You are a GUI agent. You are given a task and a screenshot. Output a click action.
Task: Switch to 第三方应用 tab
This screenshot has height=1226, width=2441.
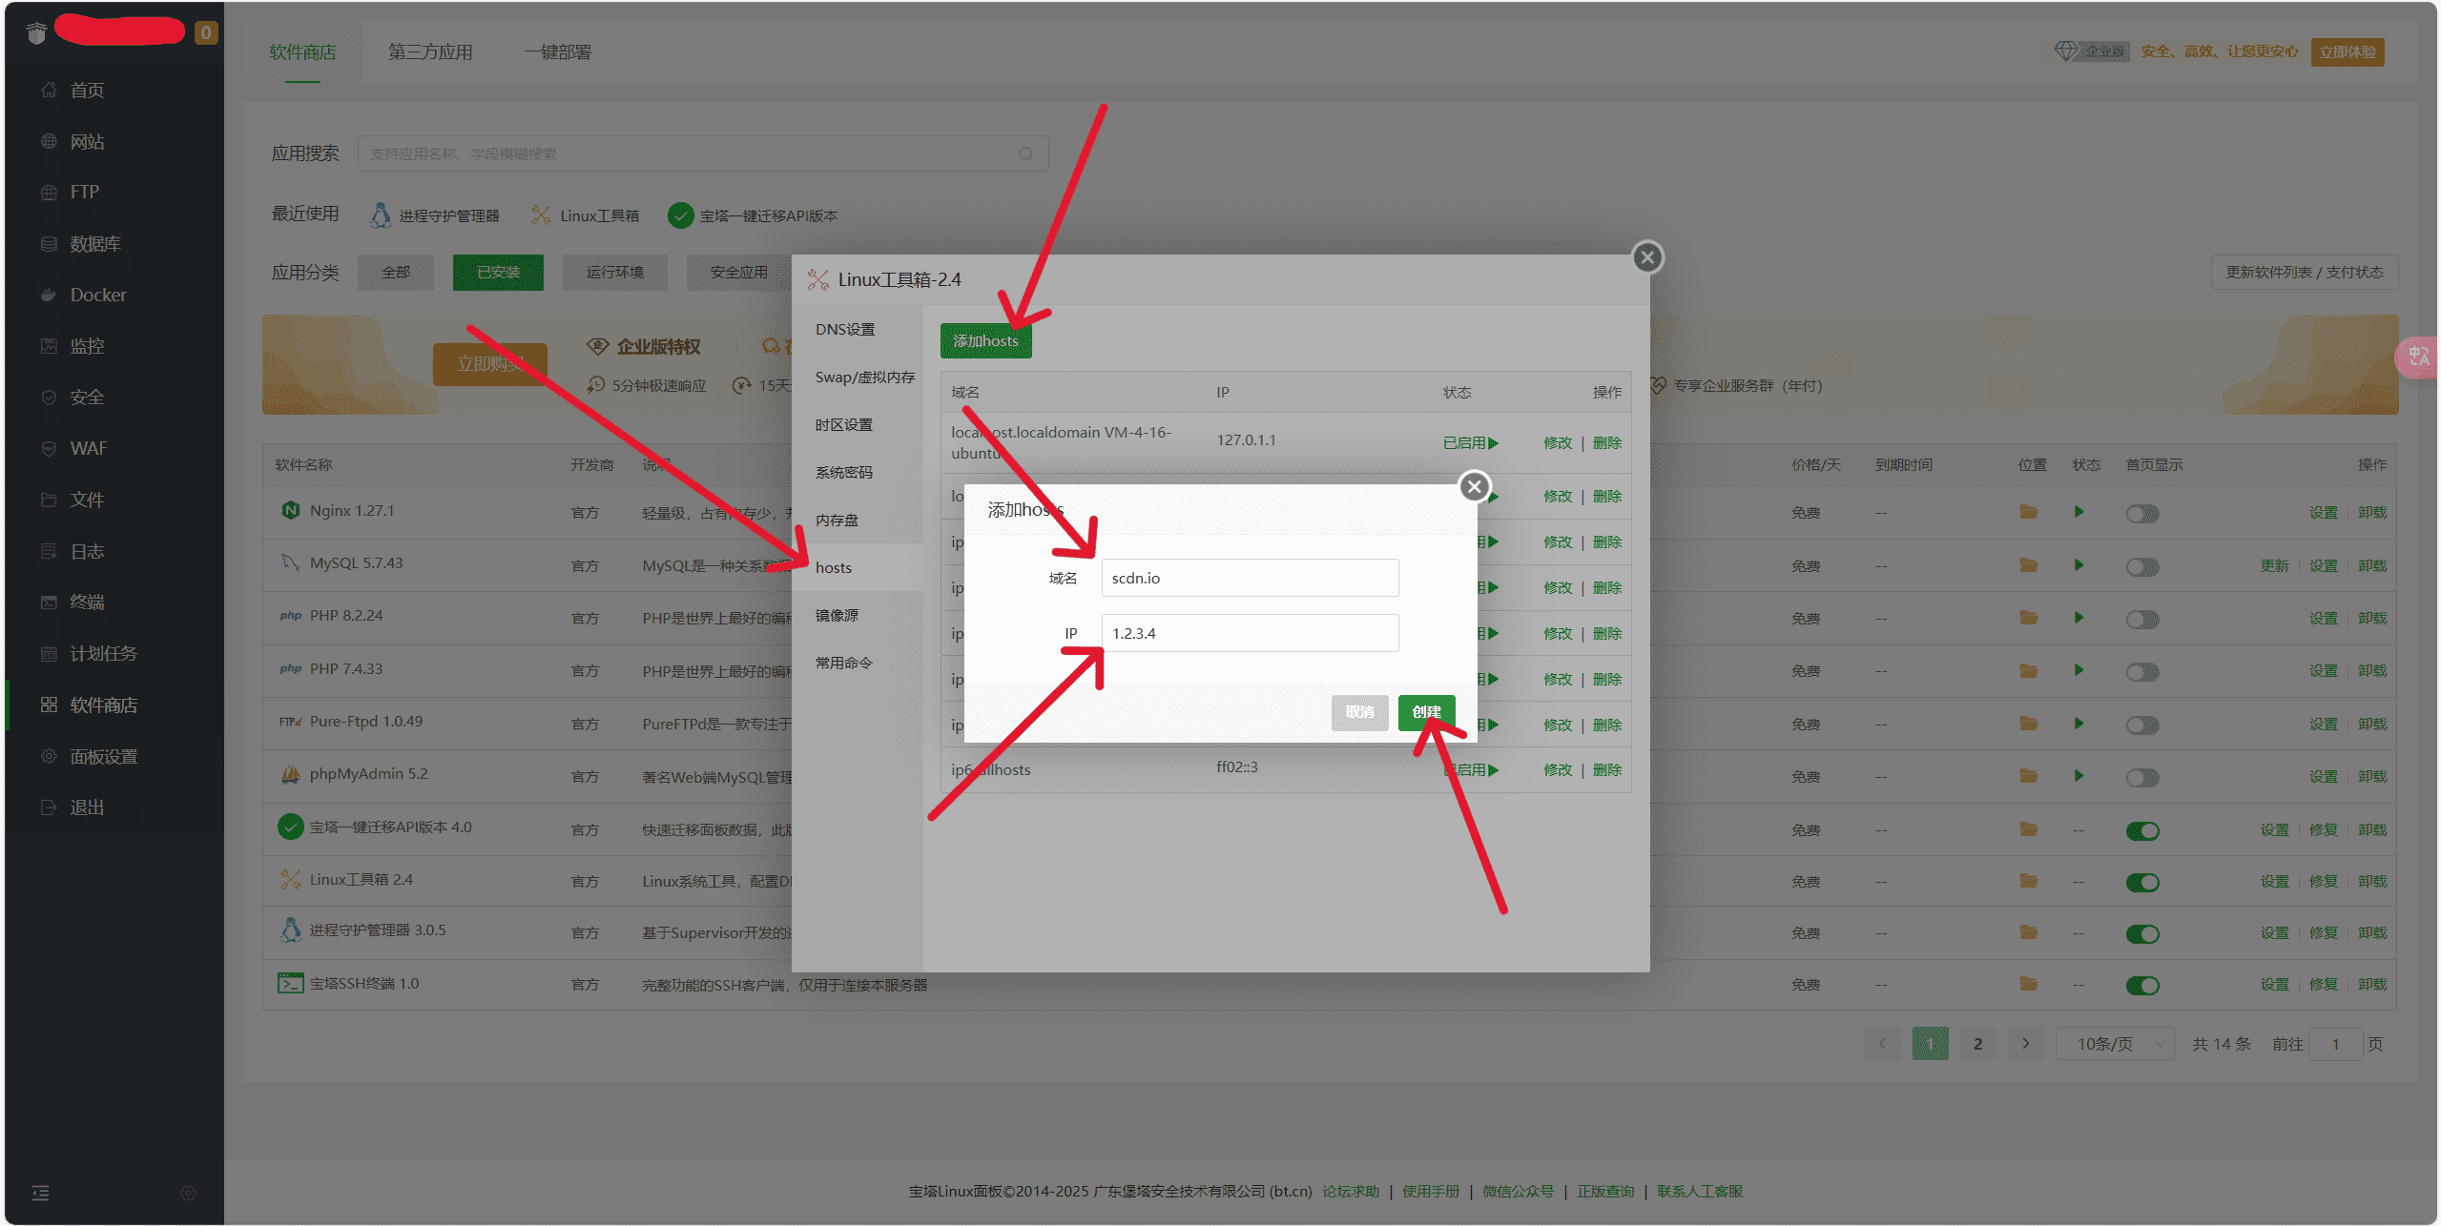(430, 52)
